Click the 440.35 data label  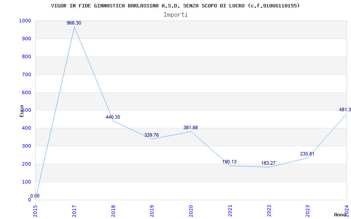click(113, 117)
